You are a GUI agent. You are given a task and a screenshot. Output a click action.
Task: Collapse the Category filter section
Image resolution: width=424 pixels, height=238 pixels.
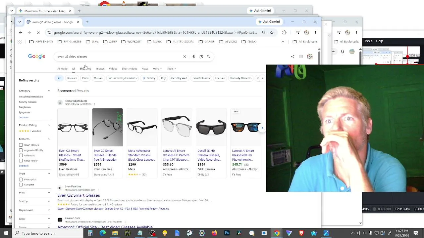49,91
